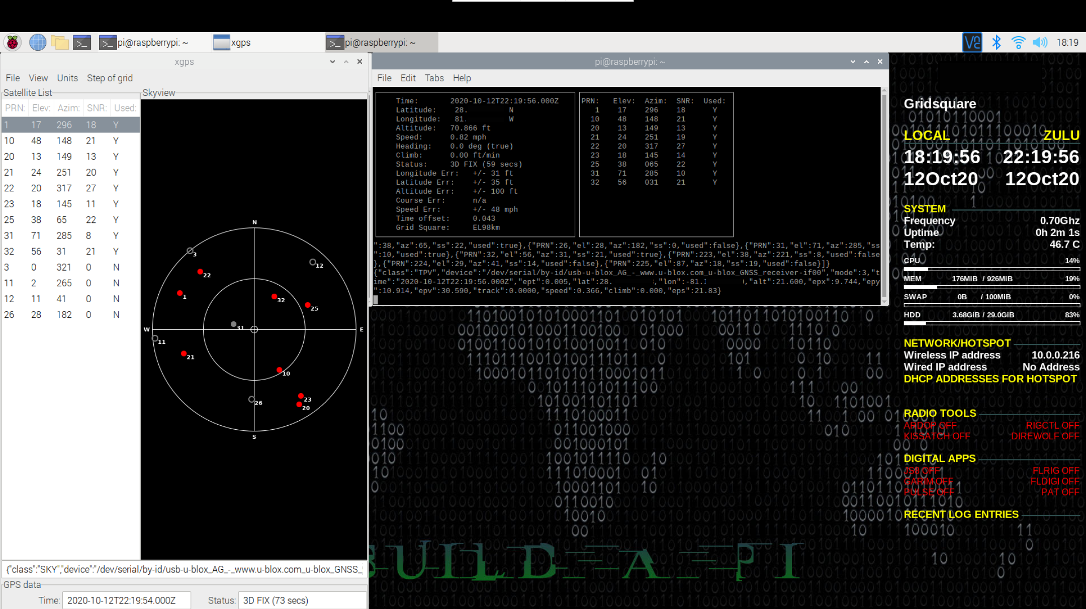
Task: Open the View menu in xgps
Action: (38, 78)
